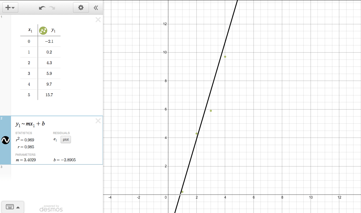
Task: Click the regression formula y1 ~ mx1 + b
Action: tap(30, 124)
